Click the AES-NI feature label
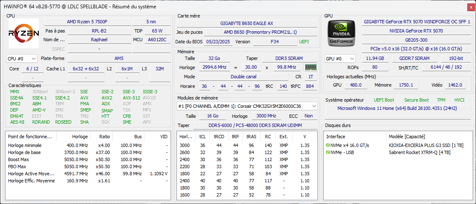Screen dimensions: 476x204 (x=17, y=122)
